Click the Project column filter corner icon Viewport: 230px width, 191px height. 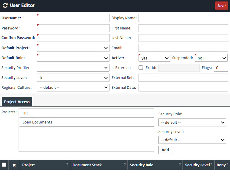tap(67, 163)
